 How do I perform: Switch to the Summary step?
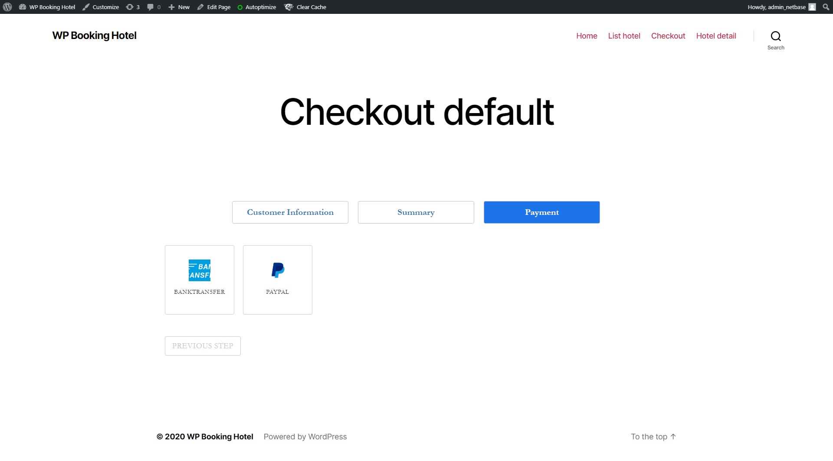[x=416, y=212]
